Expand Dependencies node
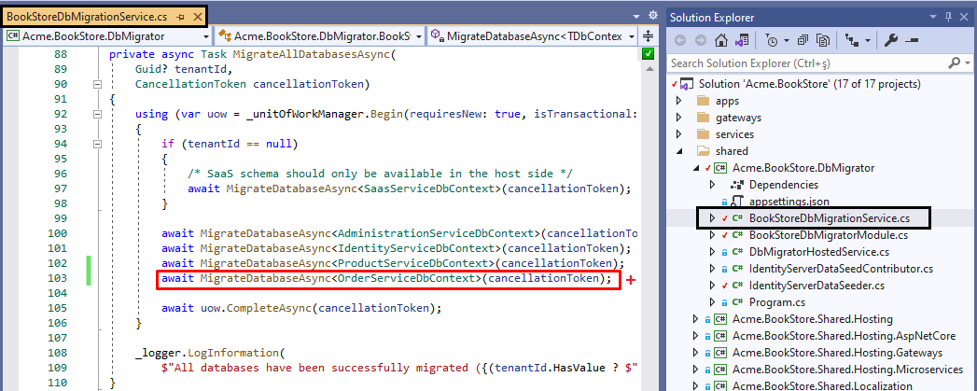Screen dimensions: 977x391 click(713, 185)
